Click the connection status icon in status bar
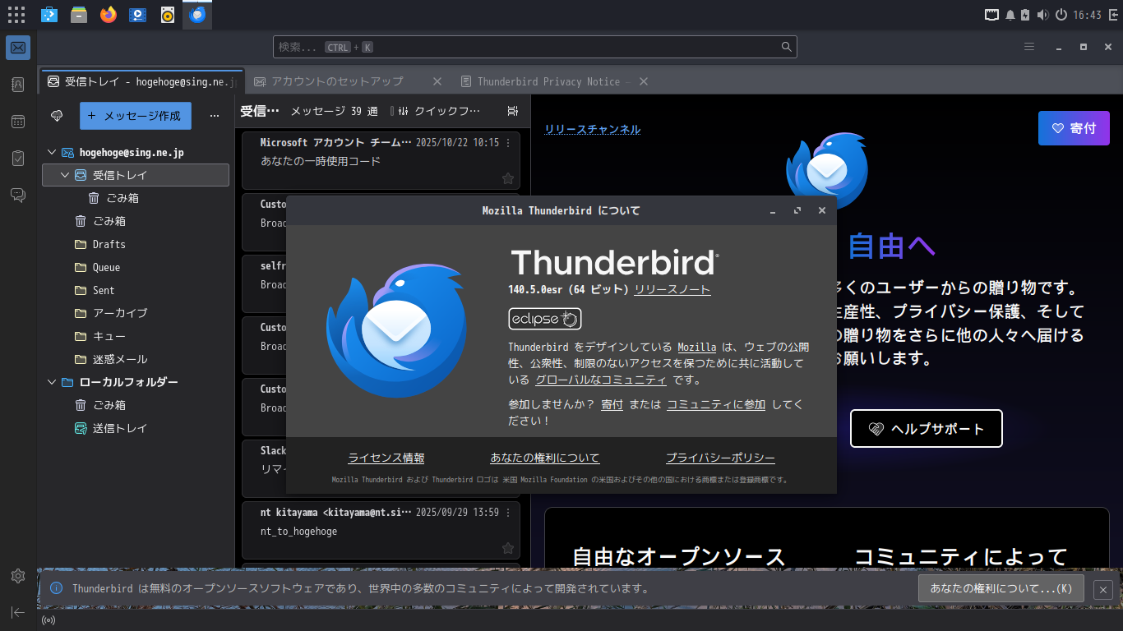The width and height of the screenshot is (1123, 631). click(49, 620)
